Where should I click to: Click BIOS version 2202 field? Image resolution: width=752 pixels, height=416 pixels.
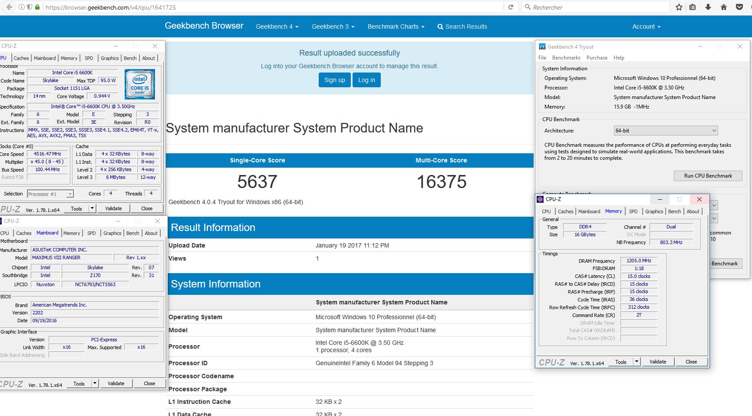(x=95, y=313)
